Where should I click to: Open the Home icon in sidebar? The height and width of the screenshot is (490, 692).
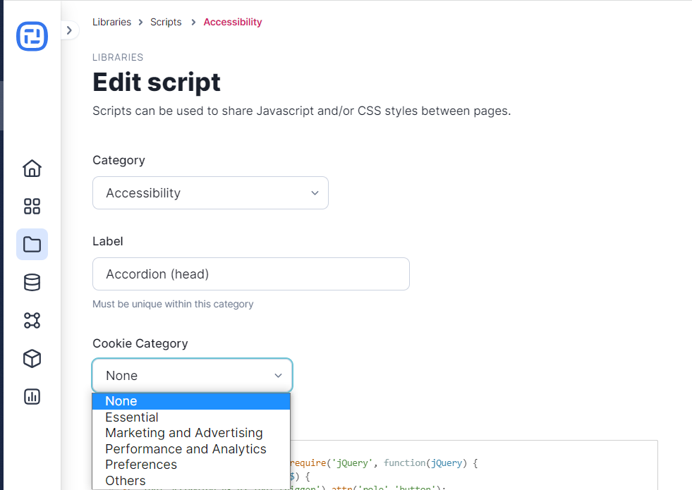pyautogui.click(x=32, y=169)
